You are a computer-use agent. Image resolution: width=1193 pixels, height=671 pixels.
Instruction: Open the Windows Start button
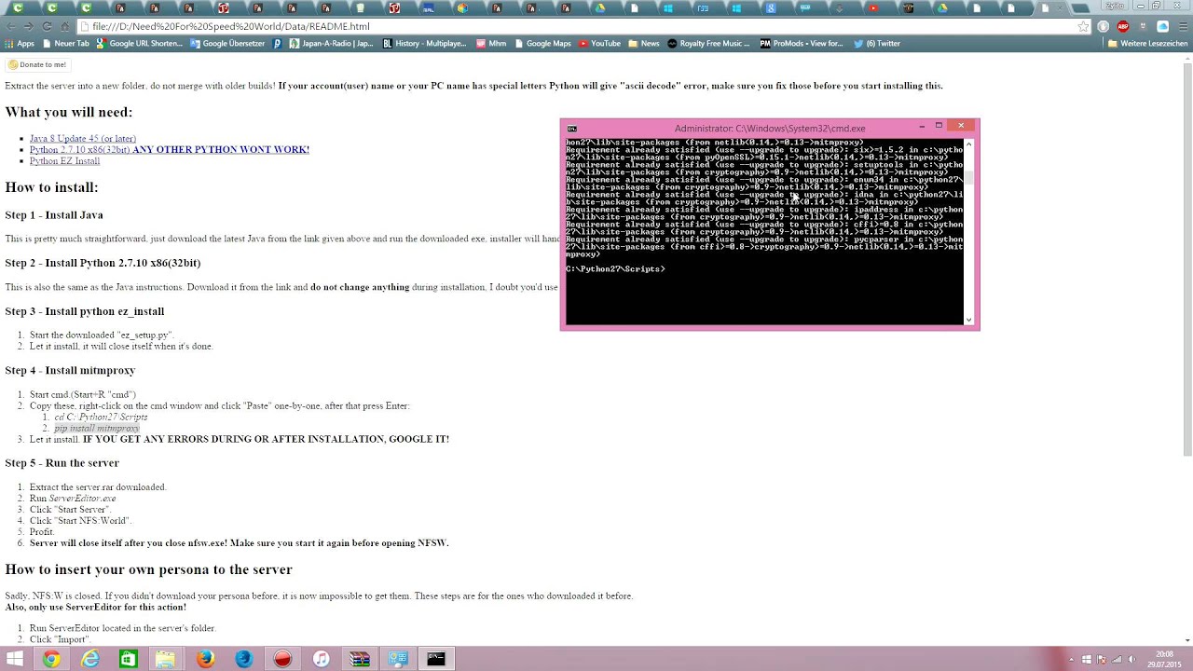tap(15, 659)
